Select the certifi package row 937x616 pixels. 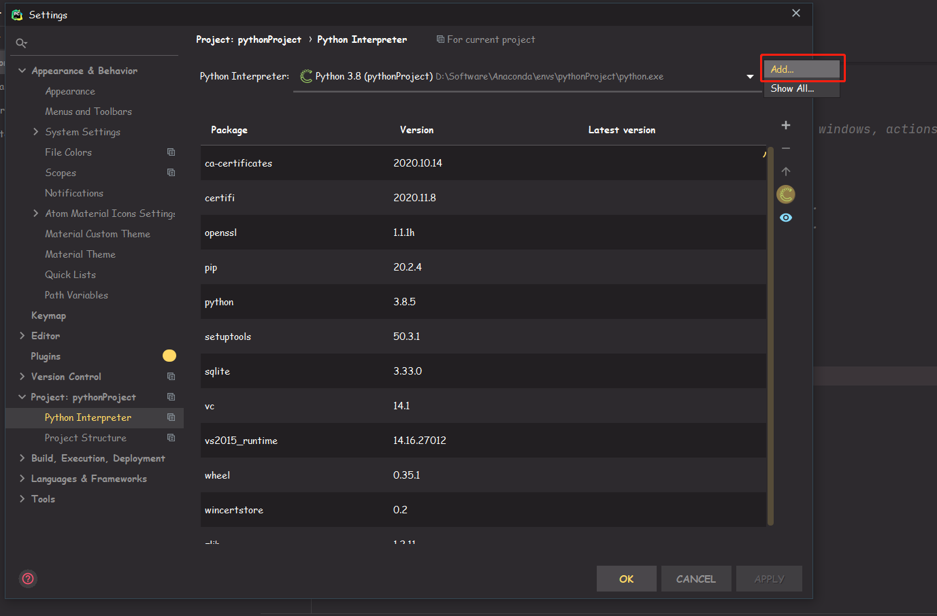[x=483, y=198]
